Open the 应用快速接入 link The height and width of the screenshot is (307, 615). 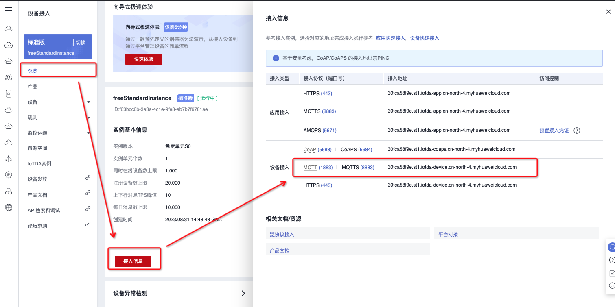click(390, 38)
